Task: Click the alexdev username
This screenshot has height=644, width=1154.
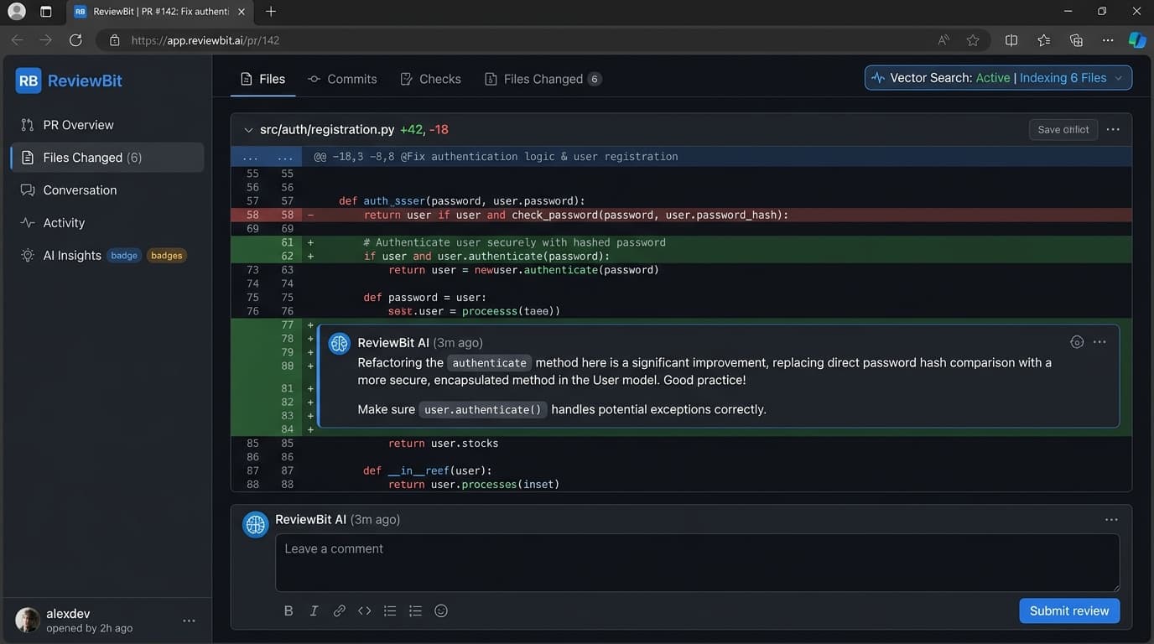Action: coord(68,614)
